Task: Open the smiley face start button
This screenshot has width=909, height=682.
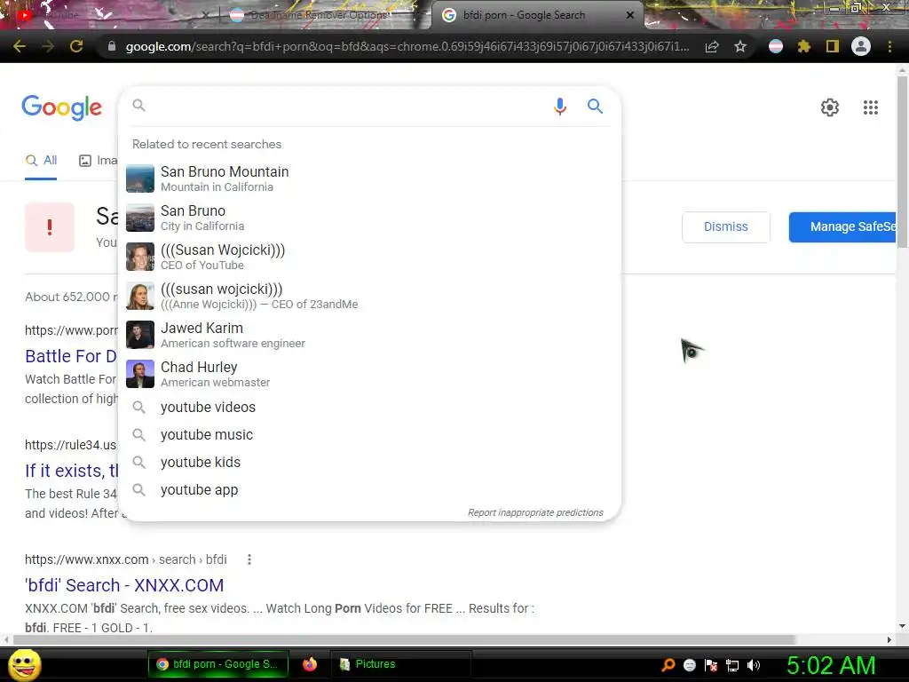Action: [x=24, y=664]
